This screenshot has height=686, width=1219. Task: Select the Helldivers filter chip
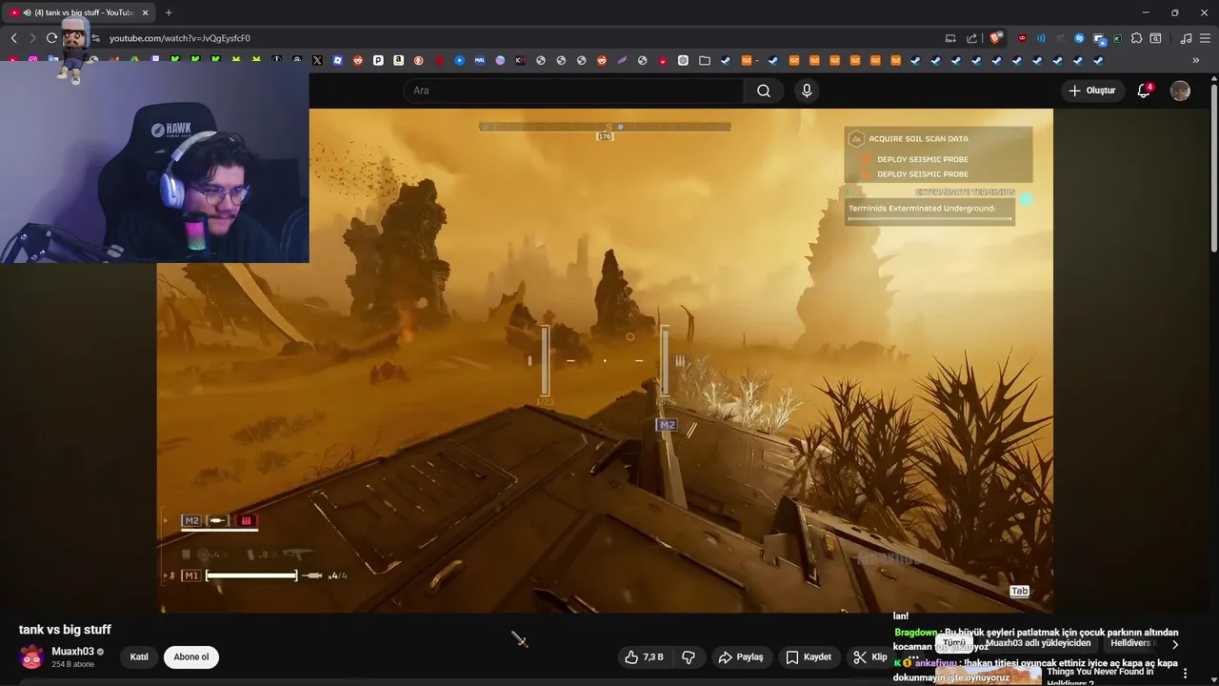(1132, 643)
